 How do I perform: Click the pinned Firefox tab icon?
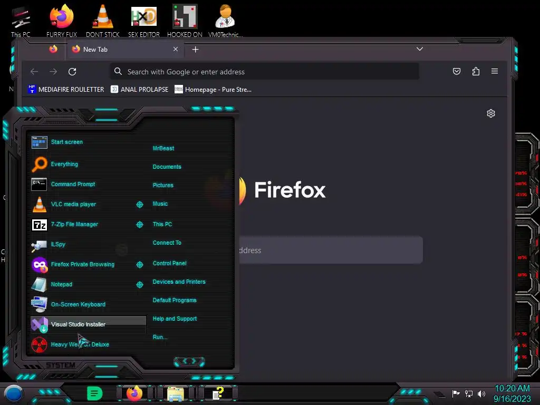tap(53, 49)
